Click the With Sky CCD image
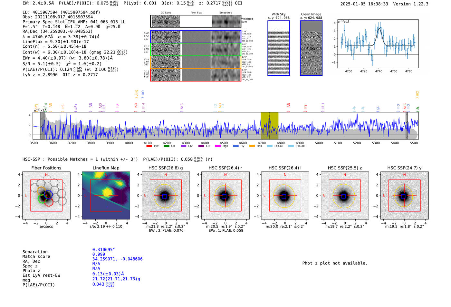451x307 pixels. coord(279,48)
